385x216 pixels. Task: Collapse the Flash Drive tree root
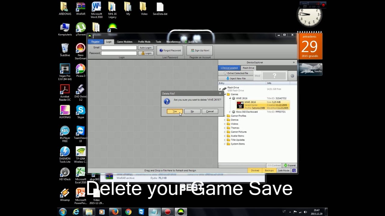point(220,89)
